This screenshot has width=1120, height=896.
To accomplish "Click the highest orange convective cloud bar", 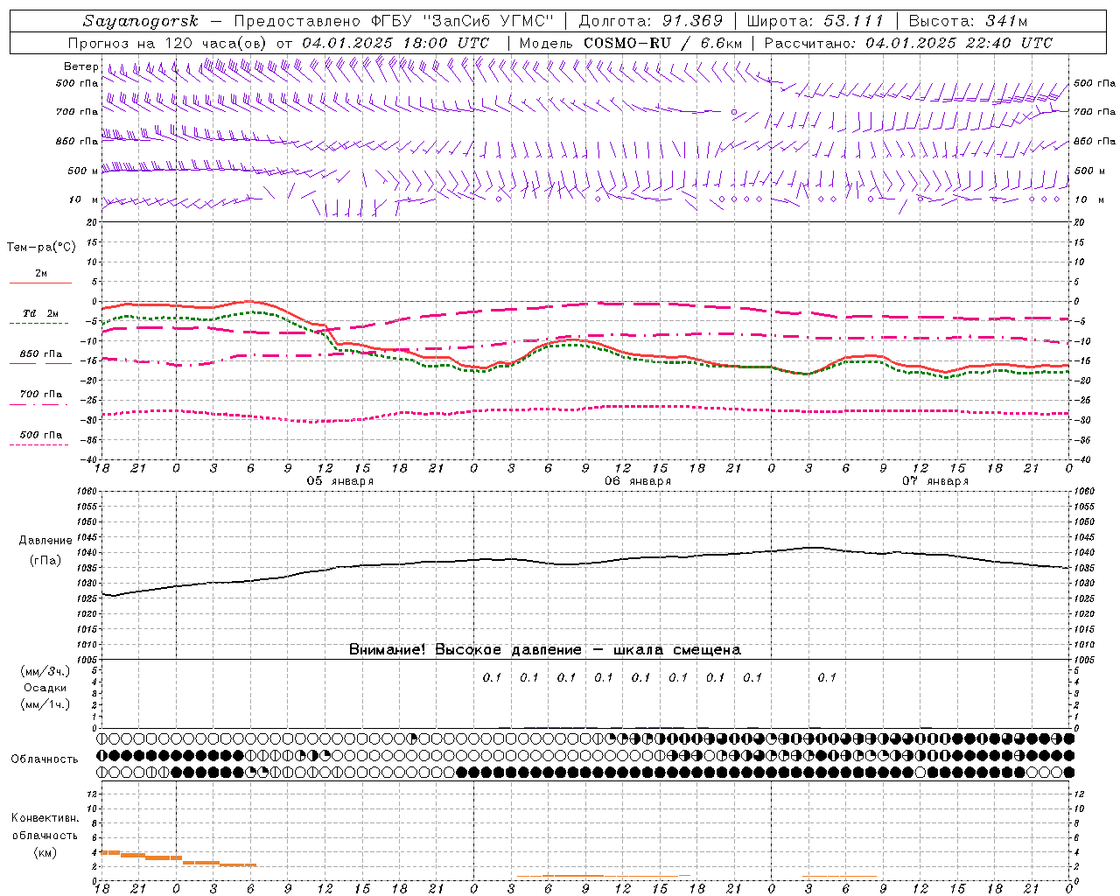I will [111, 852].
